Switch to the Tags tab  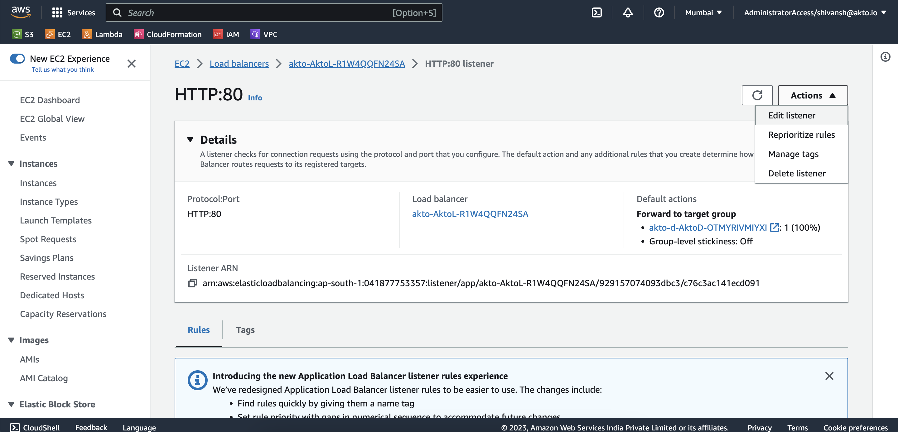[x=245, y=329]
